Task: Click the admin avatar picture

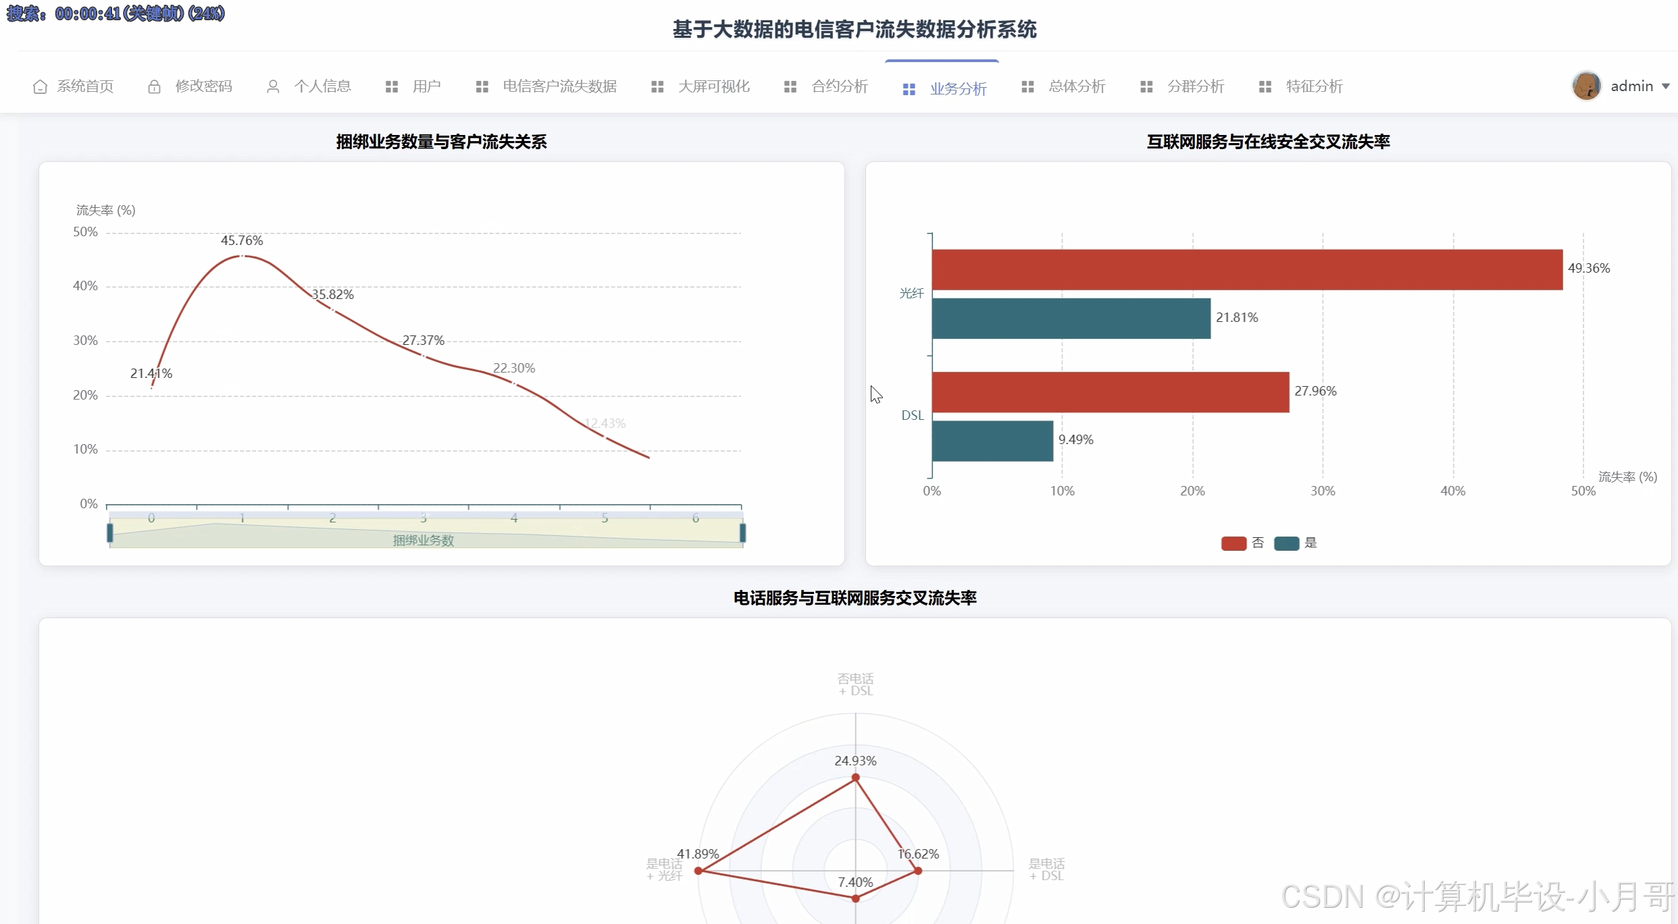Action: pos(1586,86)
